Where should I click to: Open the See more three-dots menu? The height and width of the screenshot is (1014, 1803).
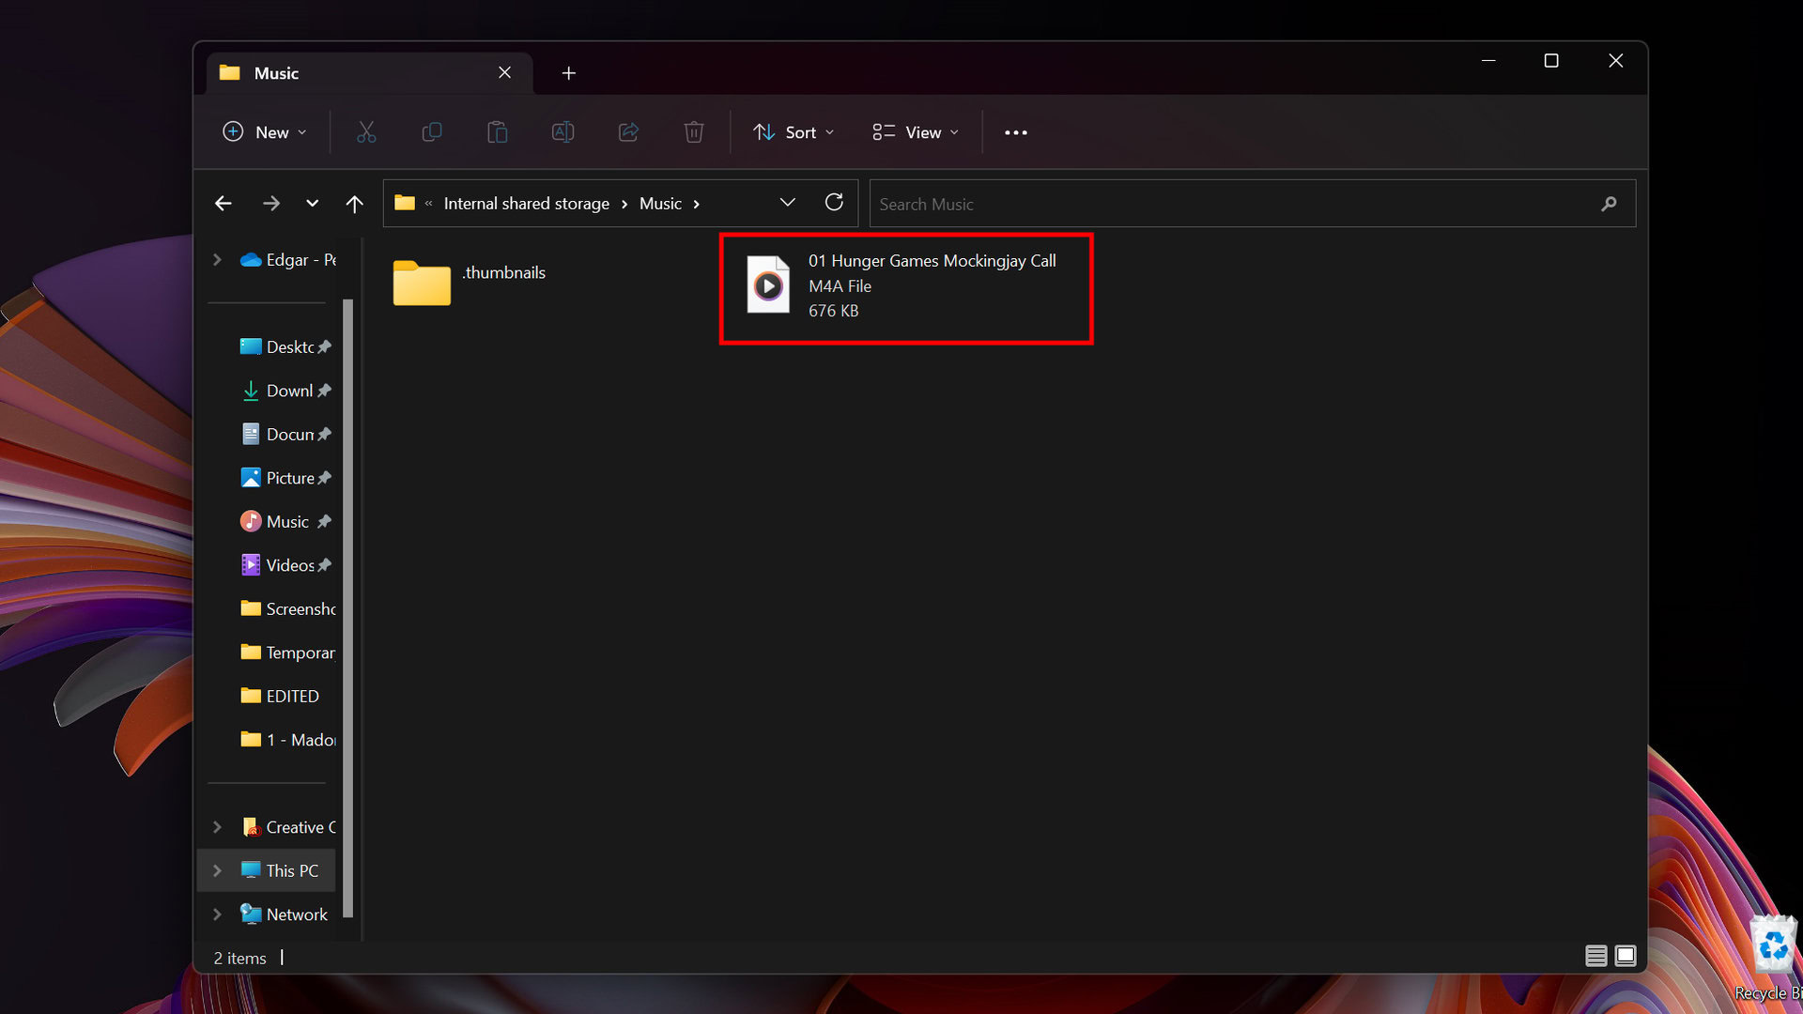(1015, 132)
